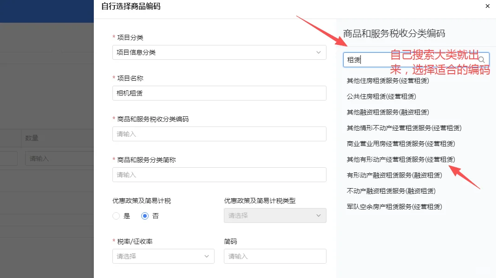Close the 自行选择商品编码 dialog
The height and width of the screenshot is (278, 496).
(x=487, y=6)
